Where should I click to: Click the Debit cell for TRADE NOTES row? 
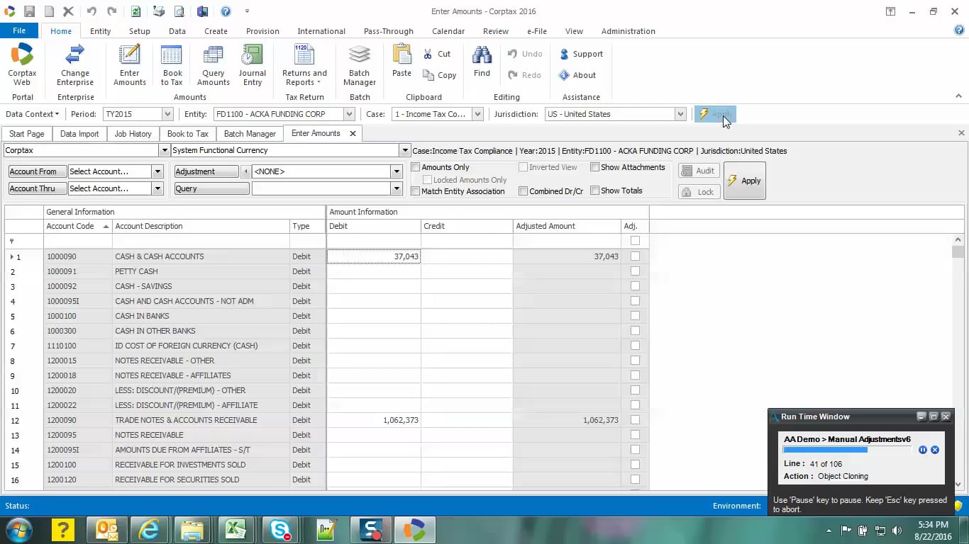click(x=373, y=420)
